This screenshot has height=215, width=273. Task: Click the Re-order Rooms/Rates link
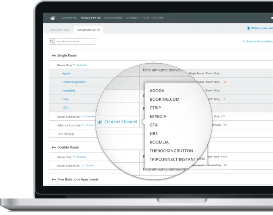(x=259, y=41)
